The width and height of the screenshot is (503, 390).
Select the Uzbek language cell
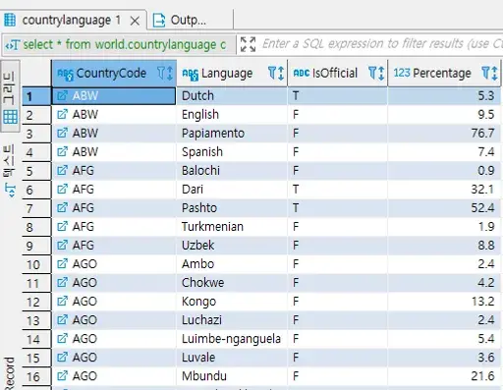pyautogui.click(x=232, y=245)
